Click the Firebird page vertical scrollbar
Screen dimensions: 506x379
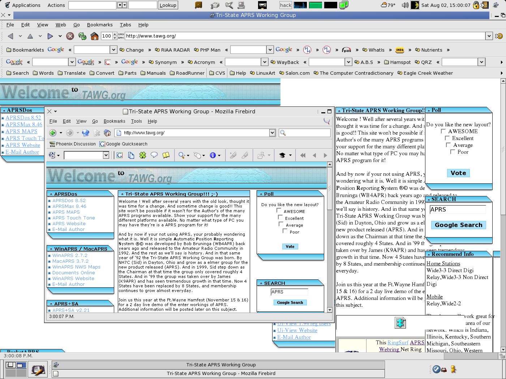tap(330, 237)
